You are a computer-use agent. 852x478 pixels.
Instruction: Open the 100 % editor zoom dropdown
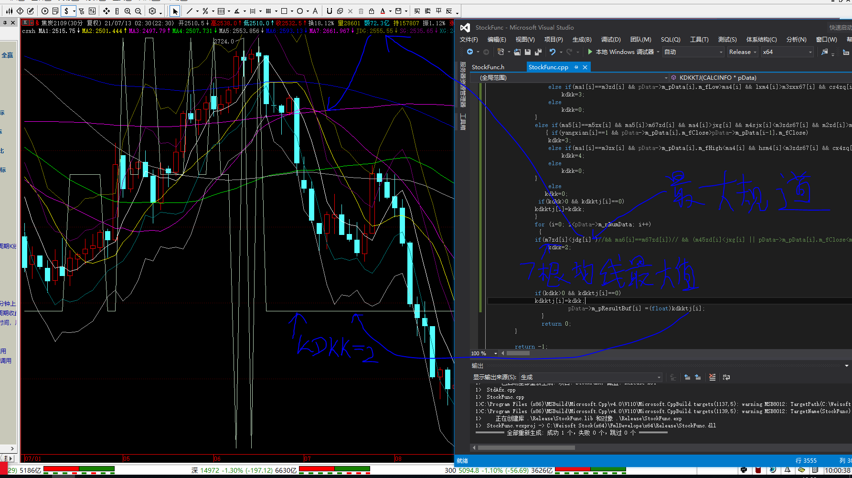tap(484, 353)
